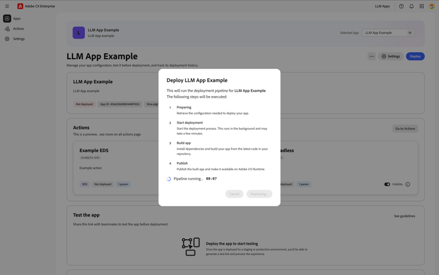
Task: Click Deploy the app to start testing text
Action: coord(232,243)
